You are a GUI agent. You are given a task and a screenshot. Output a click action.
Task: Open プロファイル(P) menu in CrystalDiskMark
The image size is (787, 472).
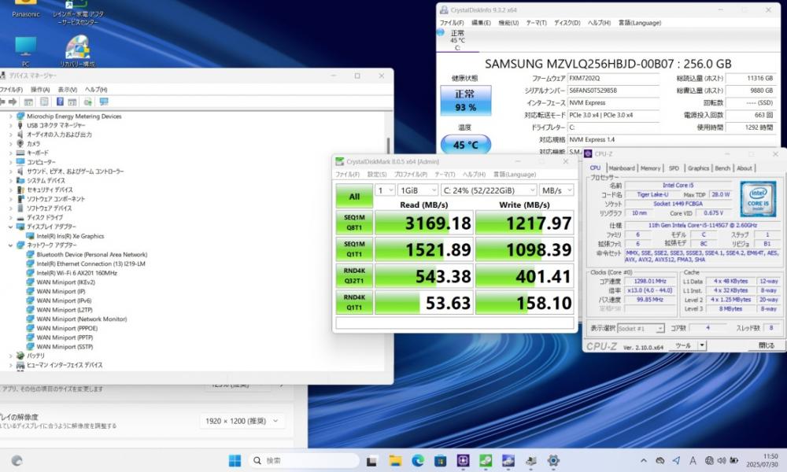[411, 175]
